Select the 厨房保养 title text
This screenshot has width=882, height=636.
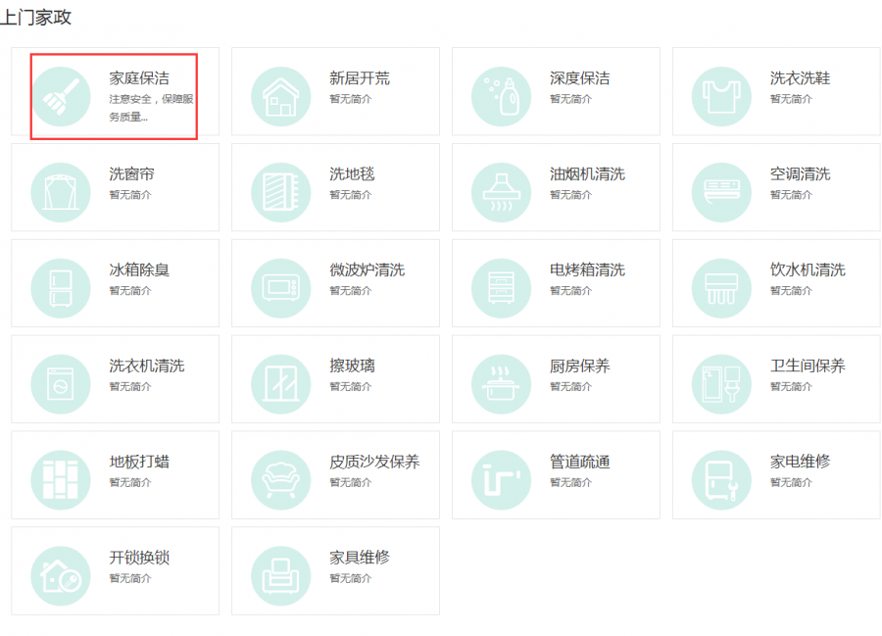[580, 367]
